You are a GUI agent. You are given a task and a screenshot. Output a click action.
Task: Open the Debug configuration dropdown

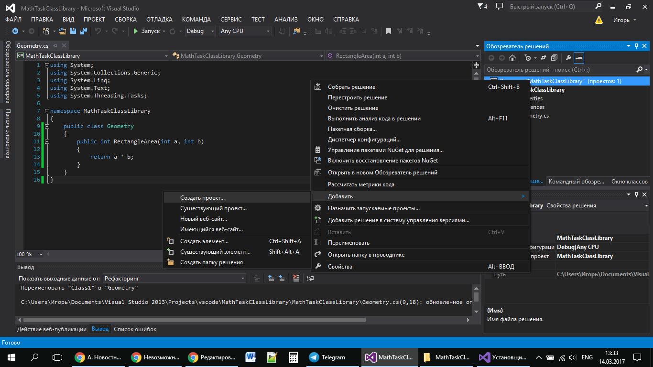point(201,31)
